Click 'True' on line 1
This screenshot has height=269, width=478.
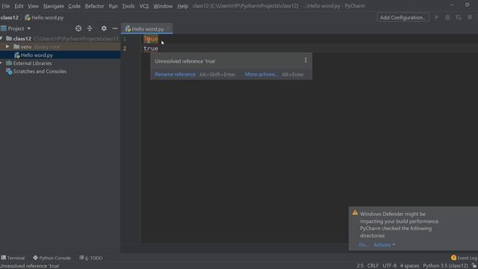151,39
